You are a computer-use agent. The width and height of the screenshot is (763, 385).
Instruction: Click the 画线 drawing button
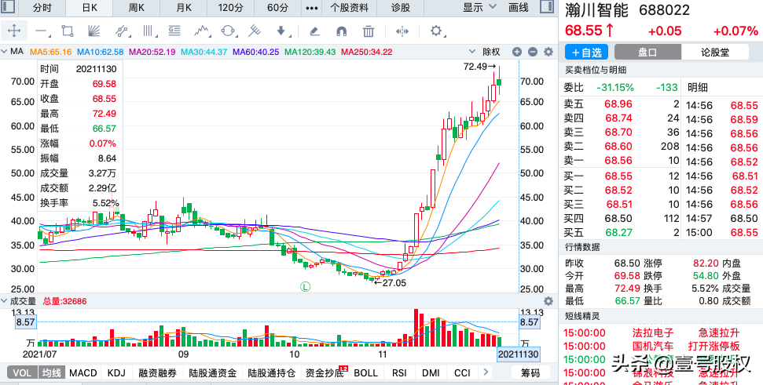[519, 8]
